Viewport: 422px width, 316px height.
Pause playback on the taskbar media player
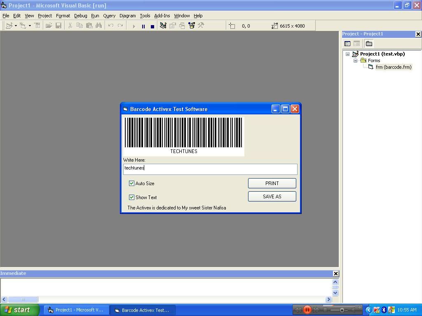point(307,309)
